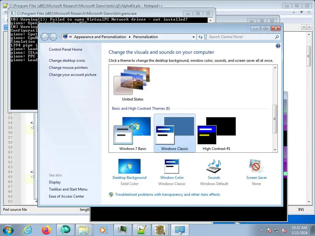Show hidden tray icons arrow

[261, 230]
